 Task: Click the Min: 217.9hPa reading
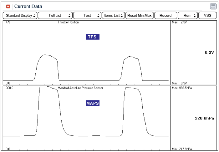[182, 149]
